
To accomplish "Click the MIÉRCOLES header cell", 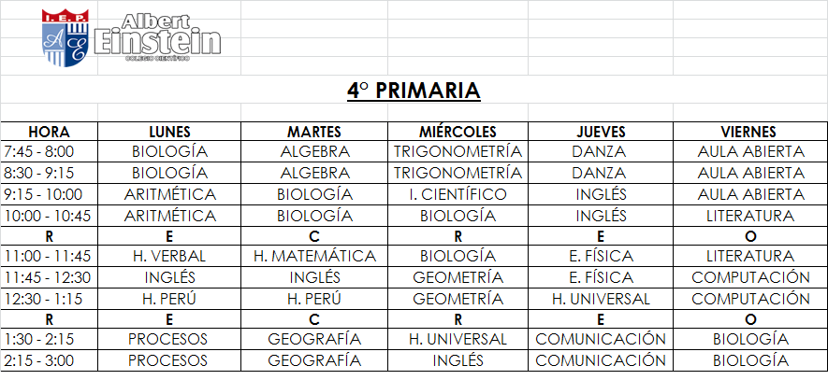I will [458, 132].
